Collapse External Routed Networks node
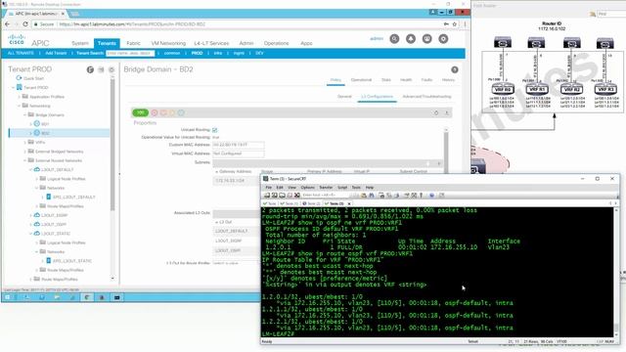The image size is (626, 352). click(24, 160)
